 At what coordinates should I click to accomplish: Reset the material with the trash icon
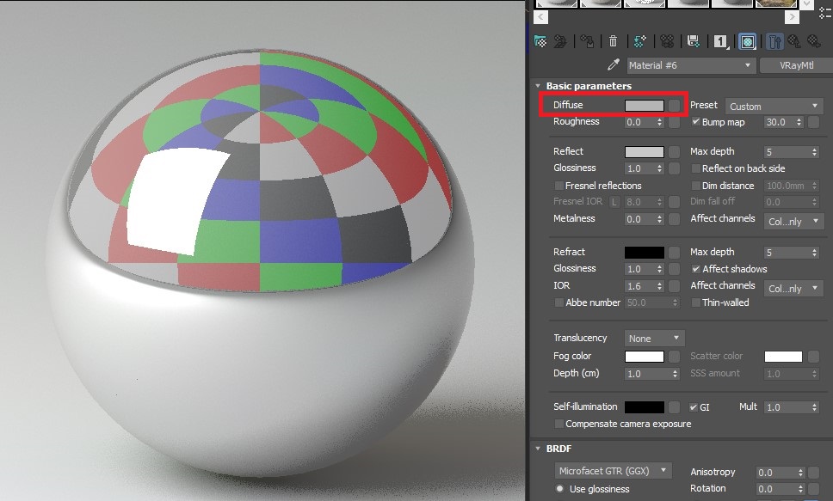(x=613, y=40)
